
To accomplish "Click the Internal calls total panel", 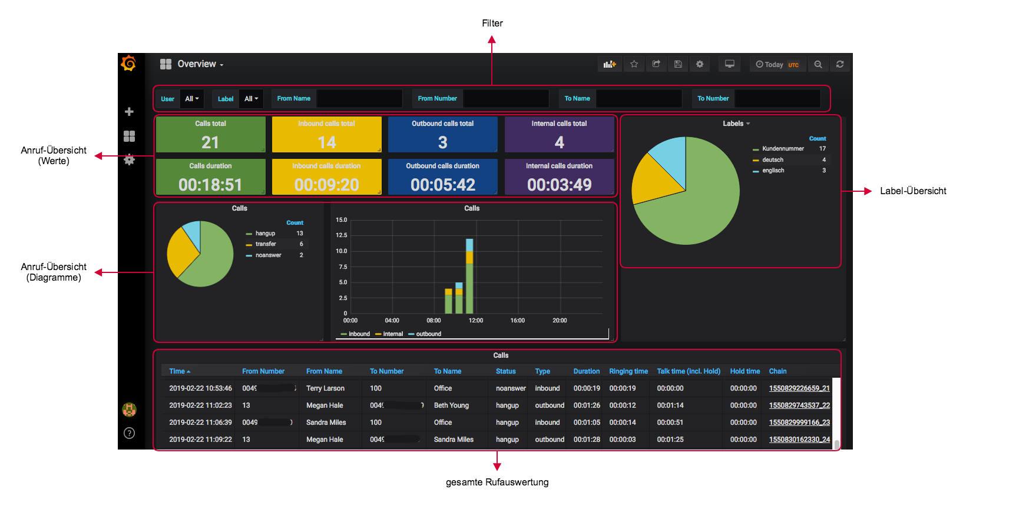I will (559, 134).
